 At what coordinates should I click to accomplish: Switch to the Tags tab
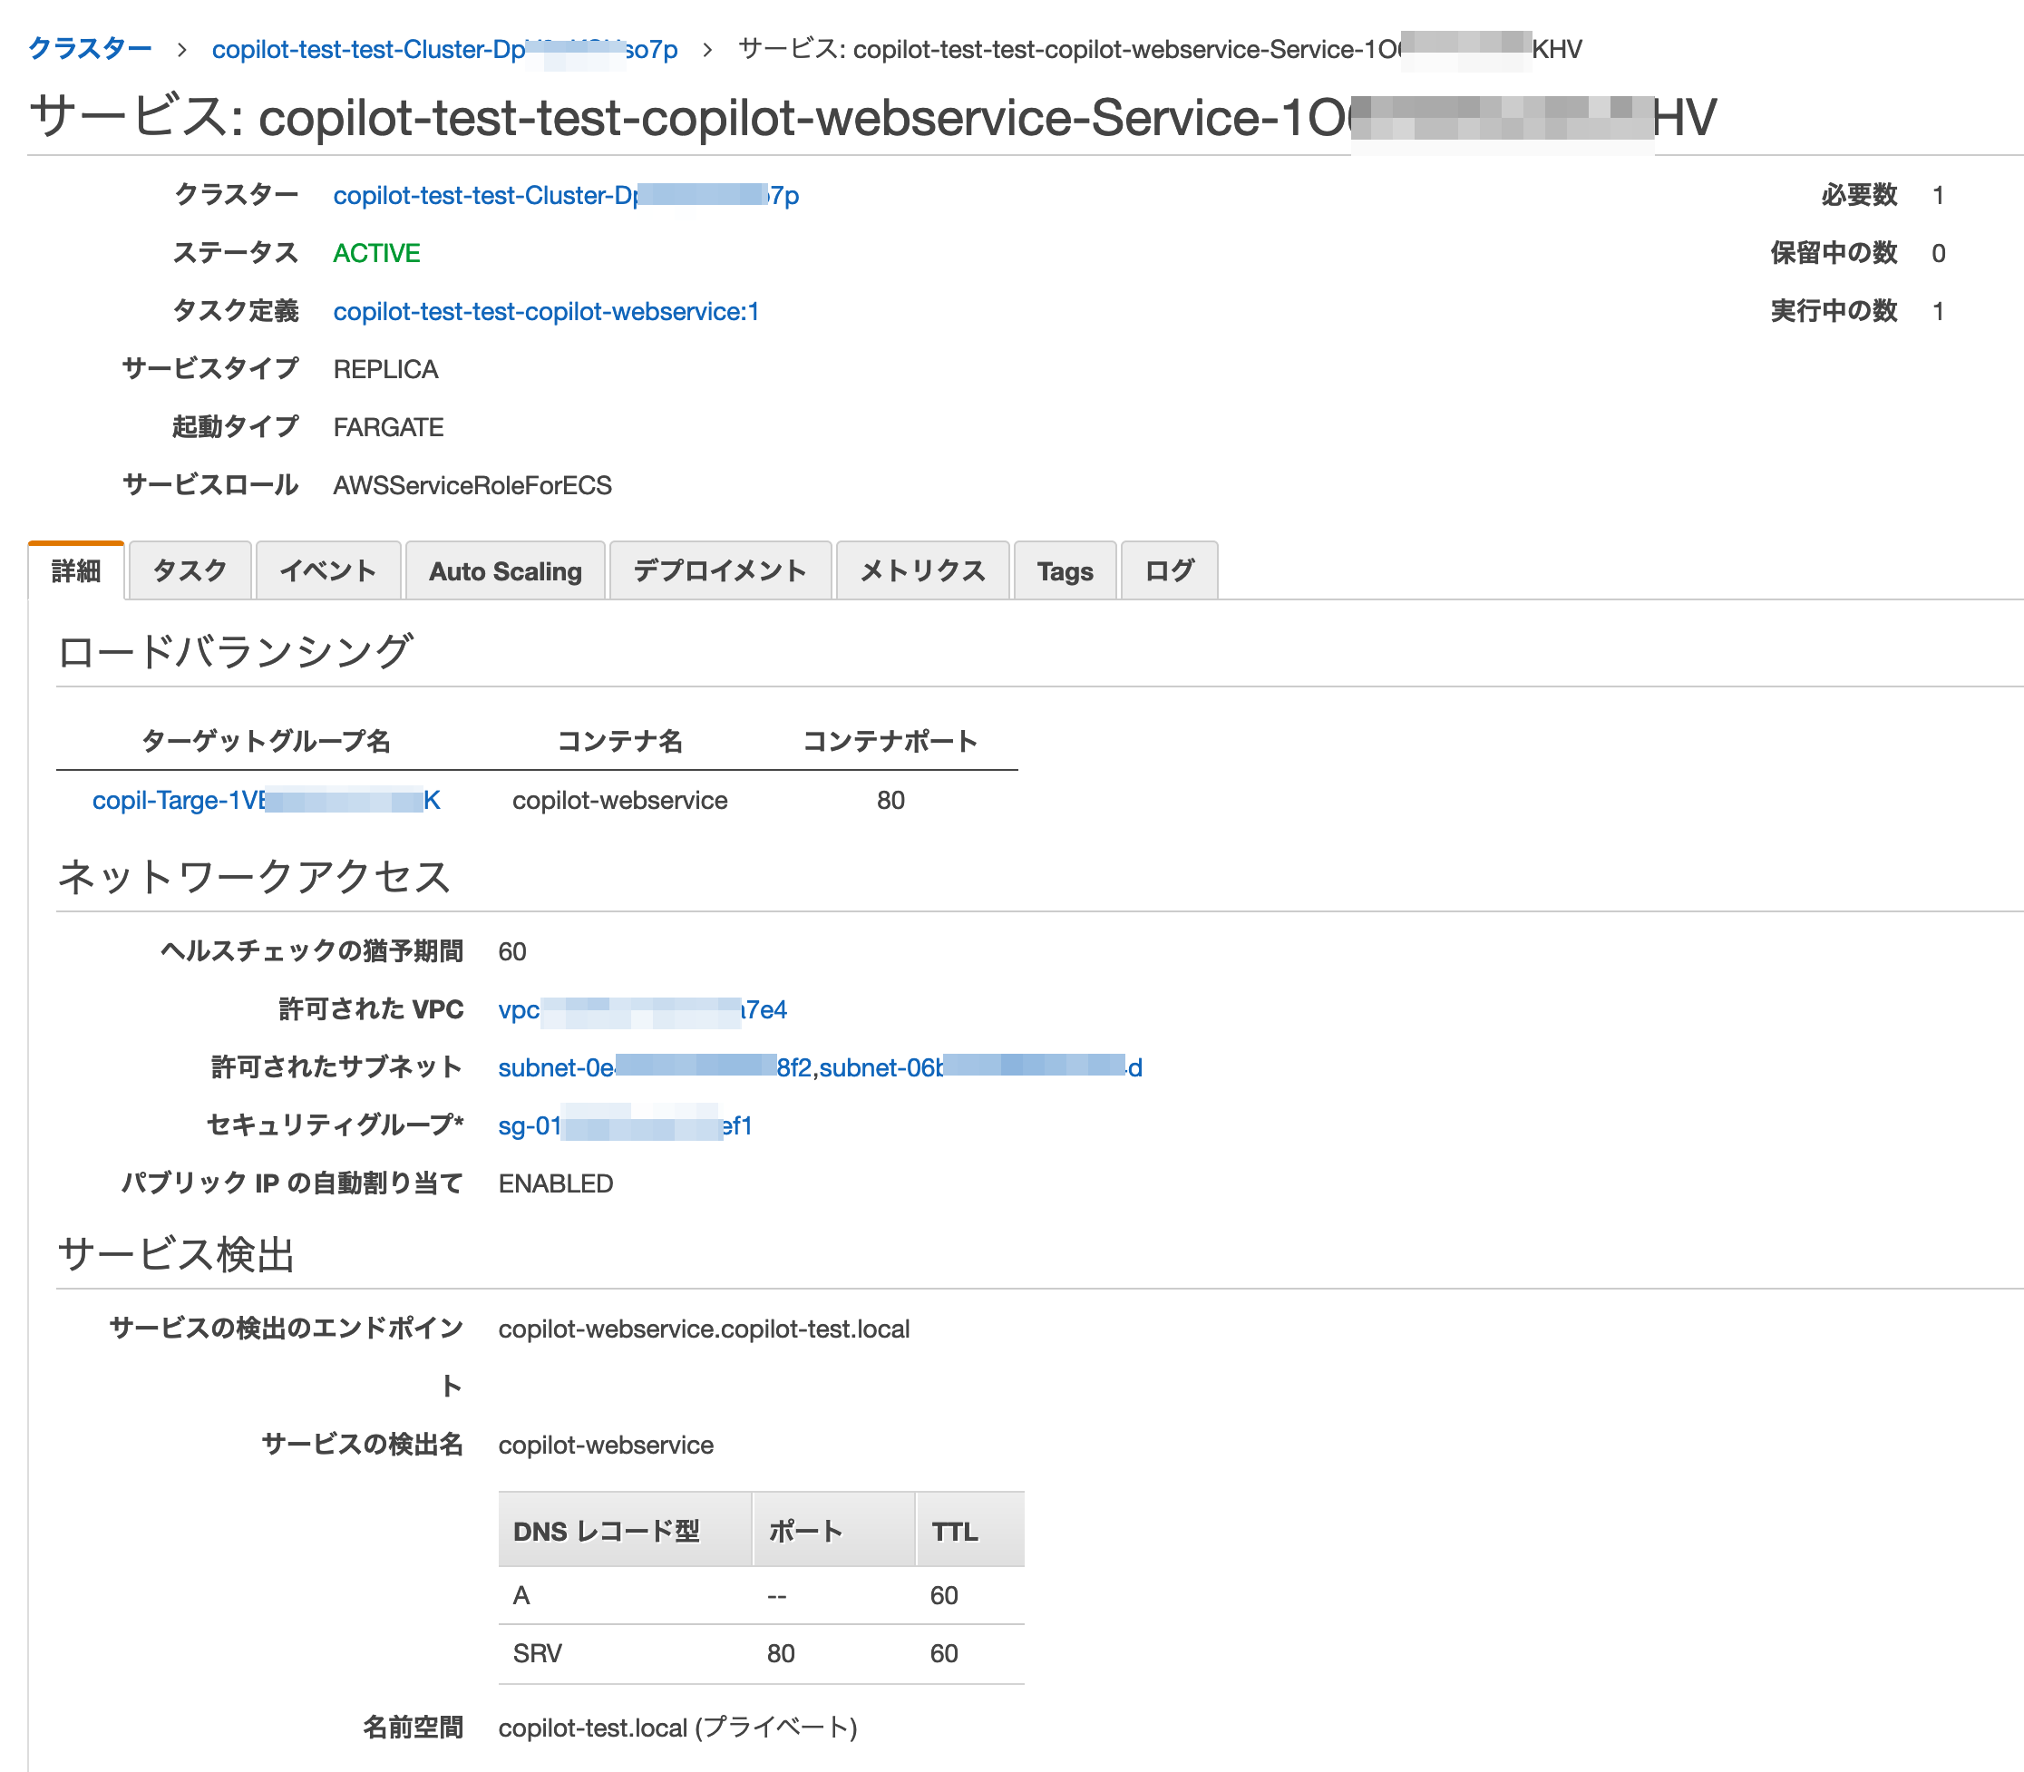1063,570
